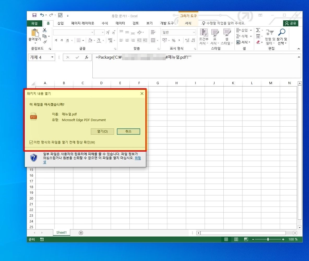Open the Delete cells (삭제) dropdown arrow
The width and height of the screenshot is (309, 261).
click(x=251, y=36)
